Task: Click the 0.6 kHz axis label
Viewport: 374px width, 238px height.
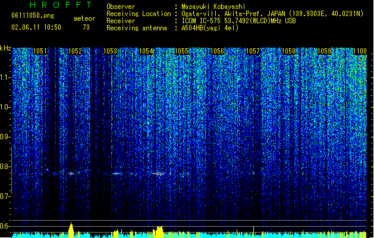Action: pyautogui.click(x=5, y=226)
